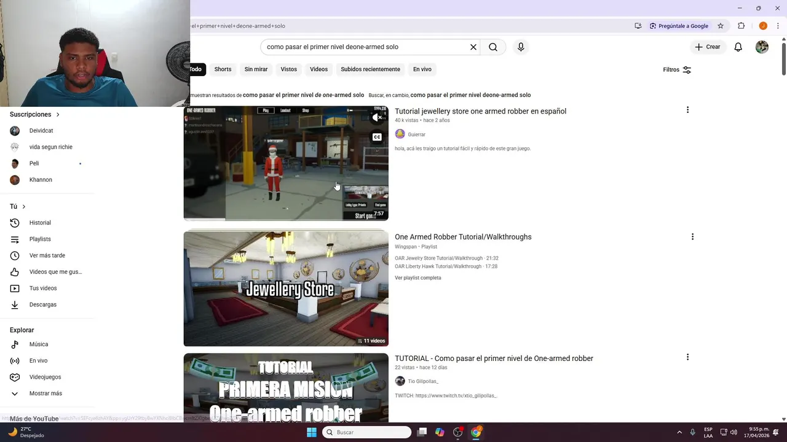This screenshot has width=787, height=442.
Task: Open options menu for Walkthroughs playlist
Action: coord(692,237)
